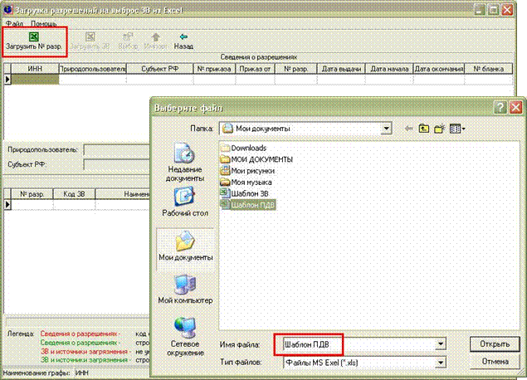Viewport: 527px width, 380px height.
Task: Select 'Рабочий стол' in the places bar
Action: tap(185, 202)
